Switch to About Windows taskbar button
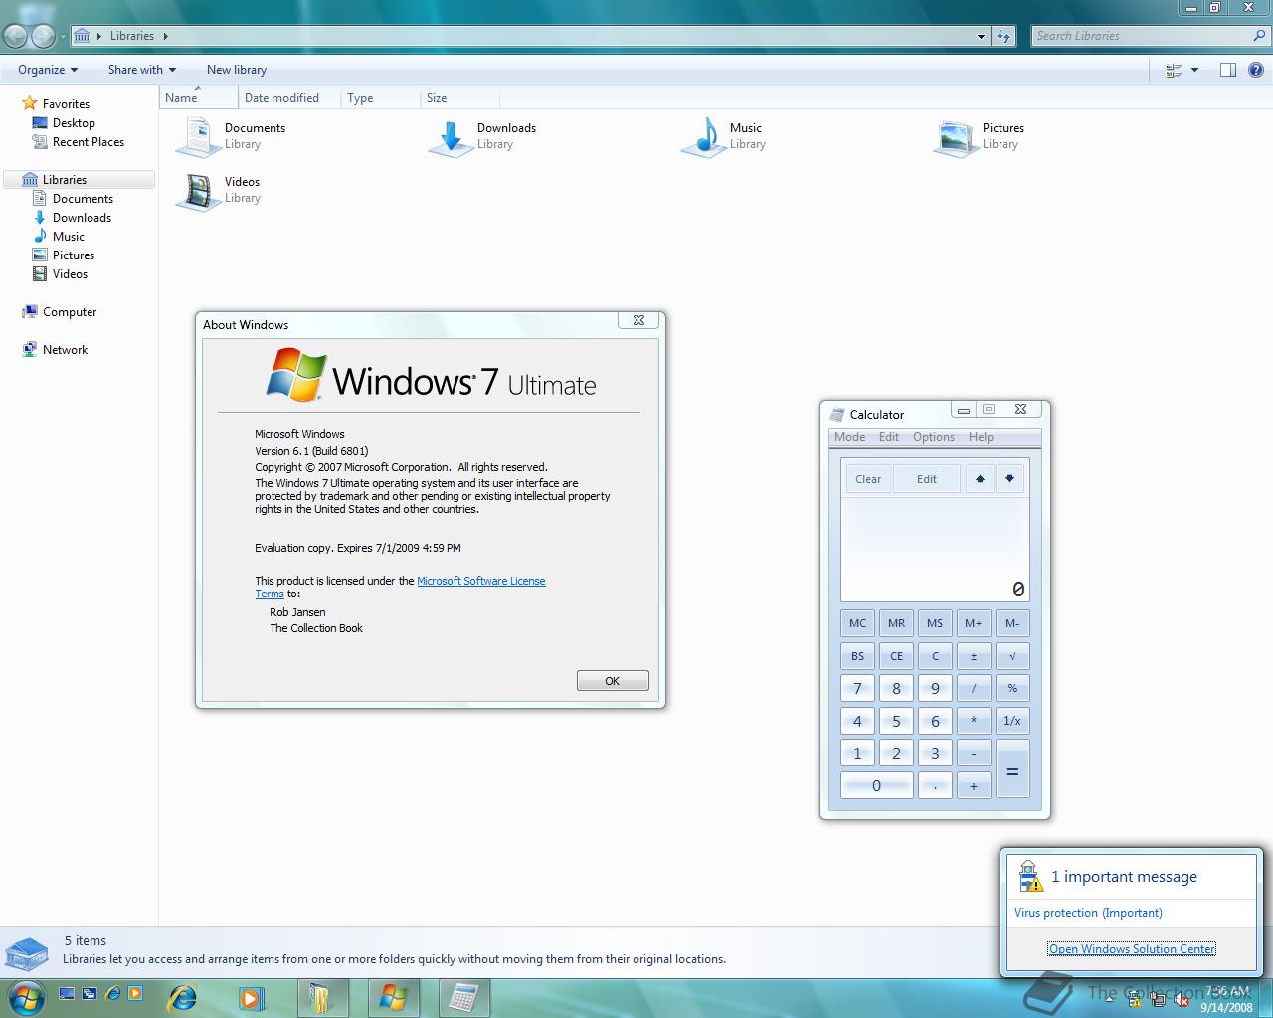Screen dimensions: 1273x1018 pyautogui.click(x=393, y=997)
